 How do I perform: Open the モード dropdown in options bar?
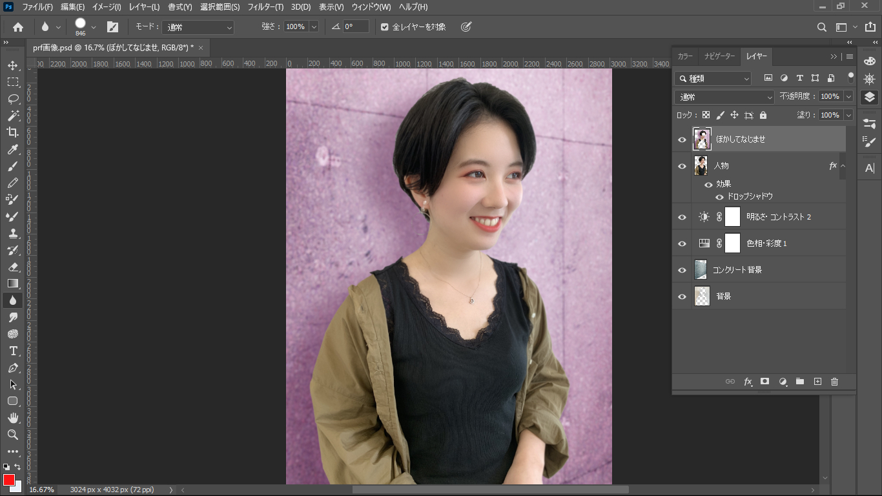(198, 27)
